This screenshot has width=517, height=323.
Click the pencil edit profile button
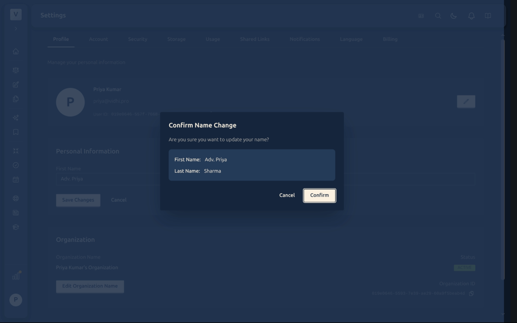tap(466, 101)
